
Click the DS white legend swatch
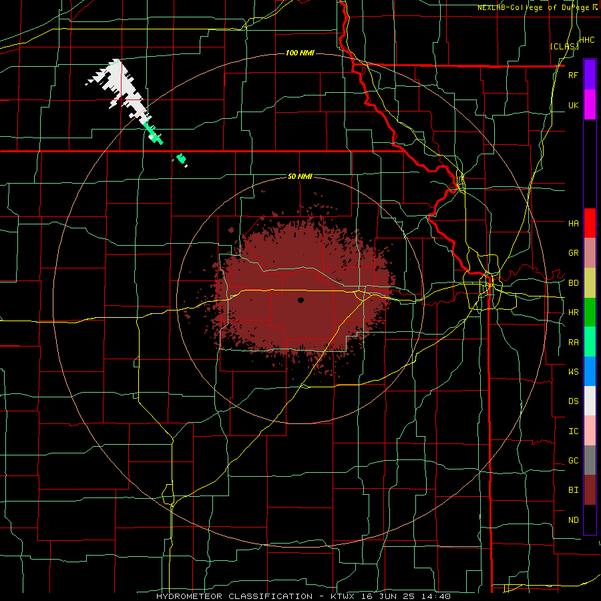590,401
